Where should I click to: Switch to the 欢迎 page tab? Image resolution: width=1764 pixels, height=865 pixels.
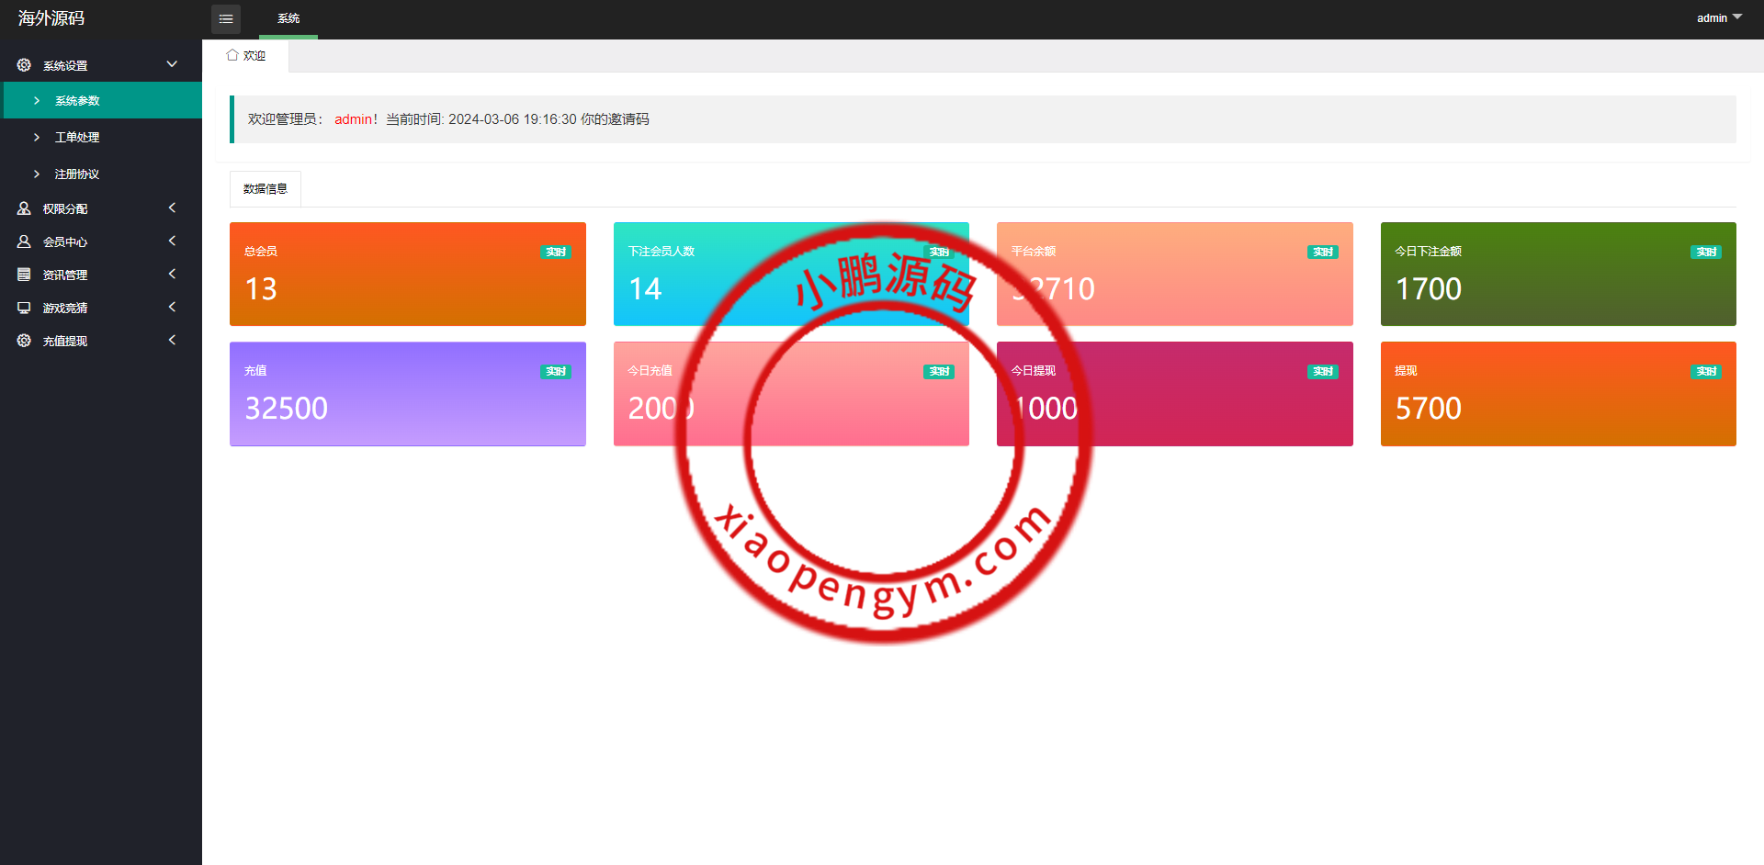coord(246,55)
